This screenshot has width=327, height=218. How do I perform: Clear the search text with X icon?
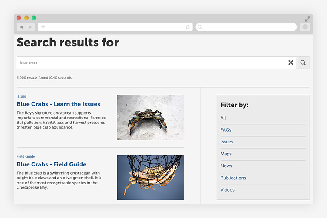coord(290,63)
